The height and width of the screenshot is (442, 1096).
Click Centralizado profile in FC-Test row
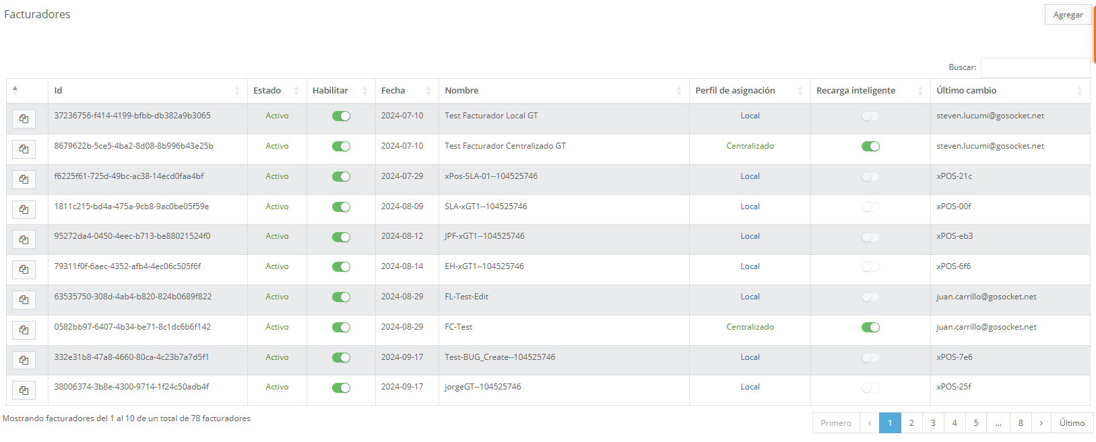point(750,327)
